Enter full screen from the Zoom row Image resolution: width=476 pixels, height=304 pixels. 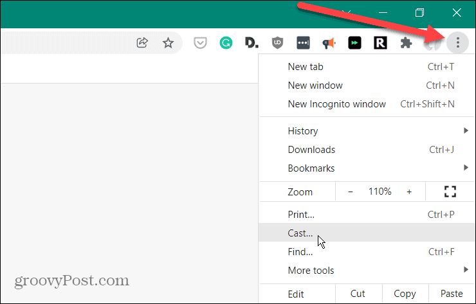click(450, 192)
